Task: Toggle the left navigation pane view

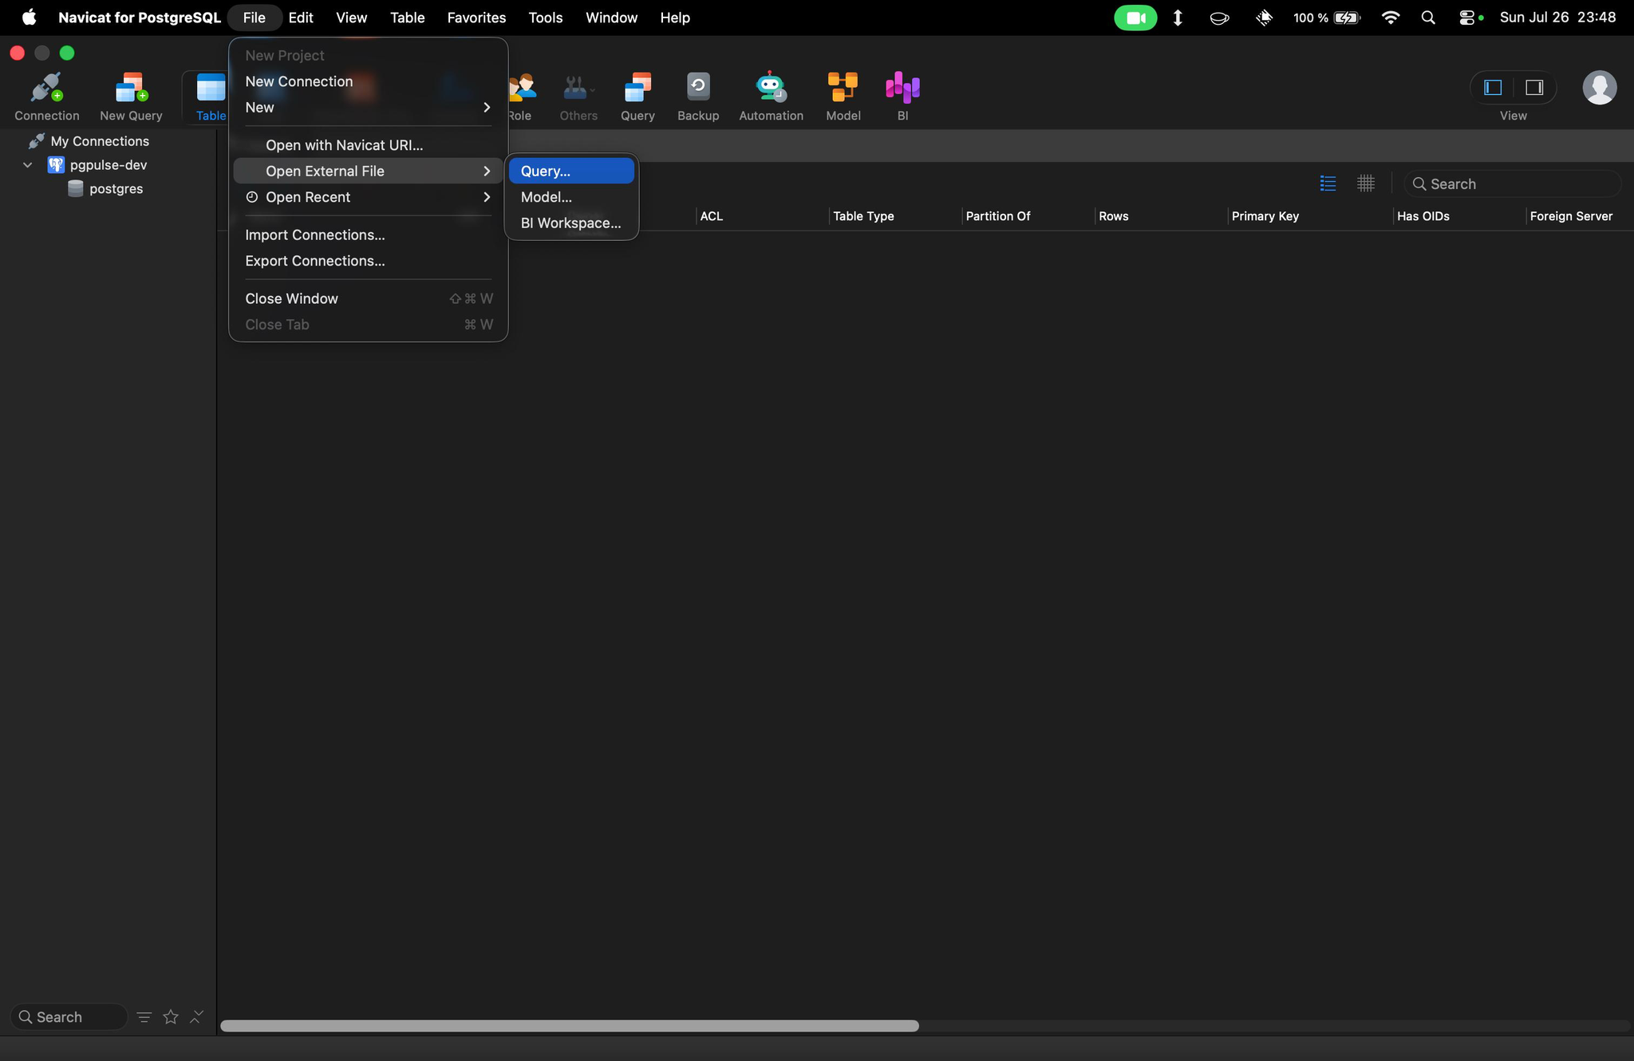Action: click(1493, 87)
